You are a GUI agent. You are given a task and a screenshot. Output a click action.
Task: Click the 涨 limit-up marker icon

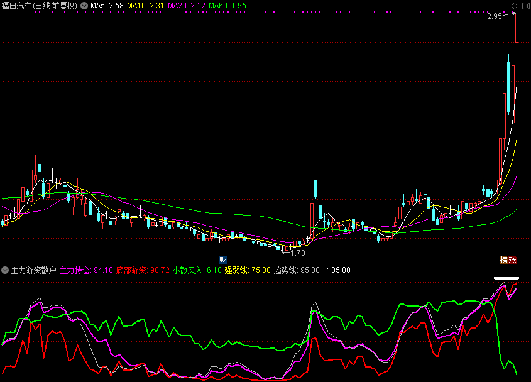click(x=513, y=259)
